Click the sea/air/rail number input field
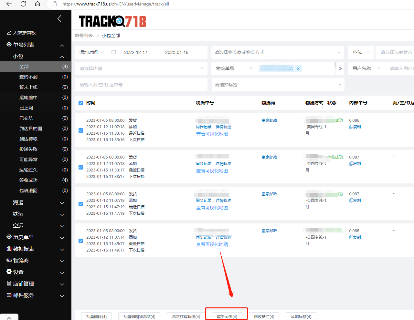414x320 pixels. (141, 85)
